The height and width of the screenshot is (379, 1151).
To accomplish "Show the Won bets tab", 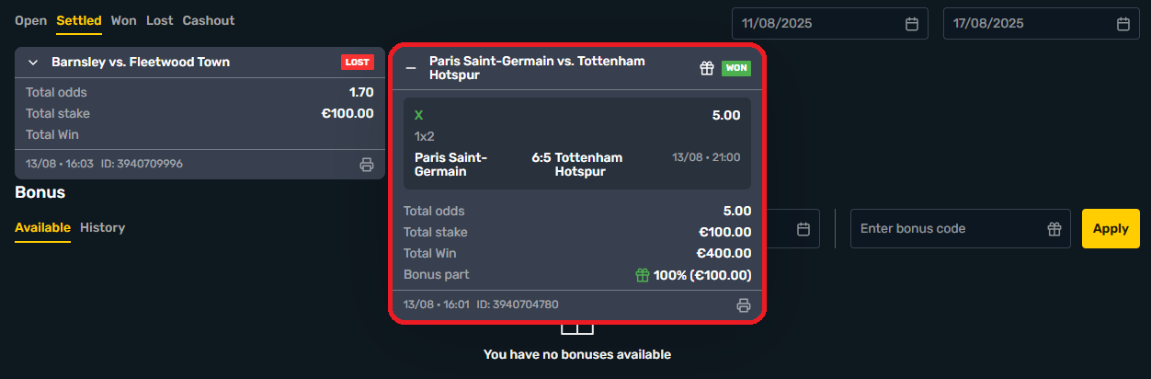I will [124, 20].
